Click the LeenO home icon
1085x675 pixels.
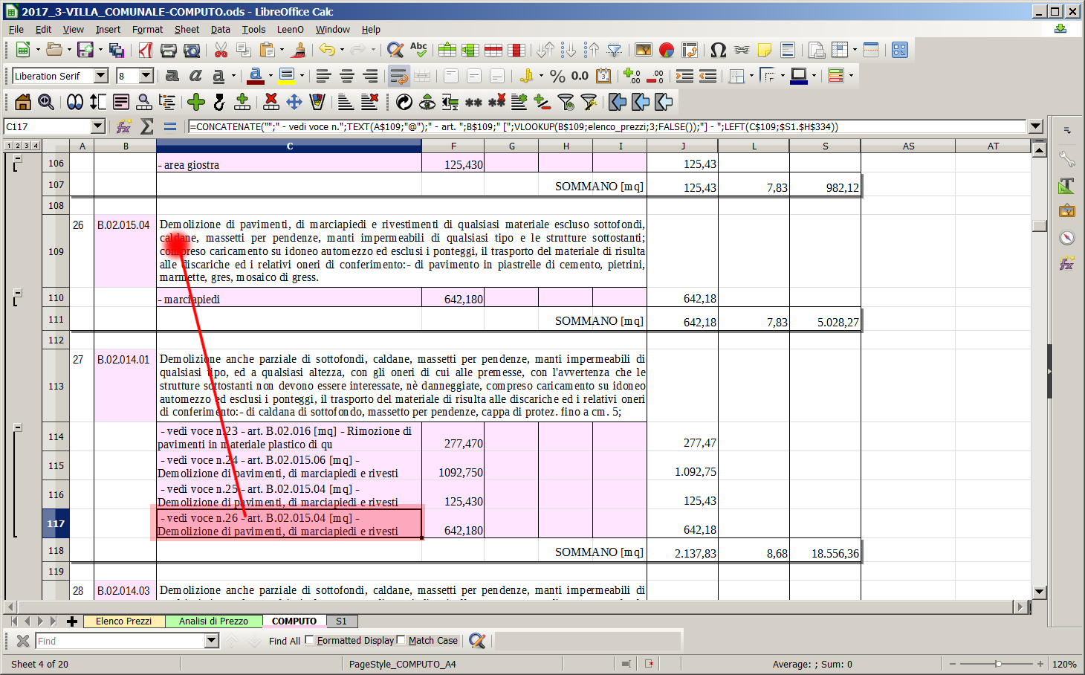pos(23,102)
